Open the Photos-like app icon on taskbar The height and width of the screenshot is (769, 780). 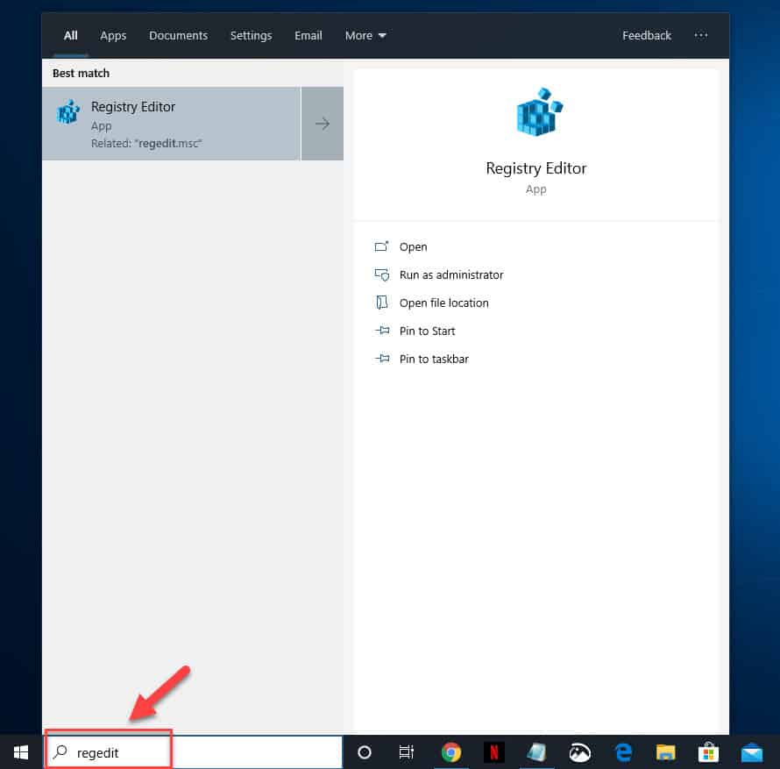(579, 752)
